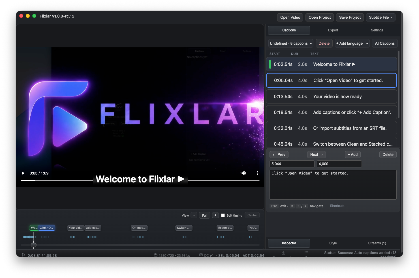The width and height of the screenshot is (419, 278).
Task: Click Delete next to the language selector
Action: coord(324,43)
